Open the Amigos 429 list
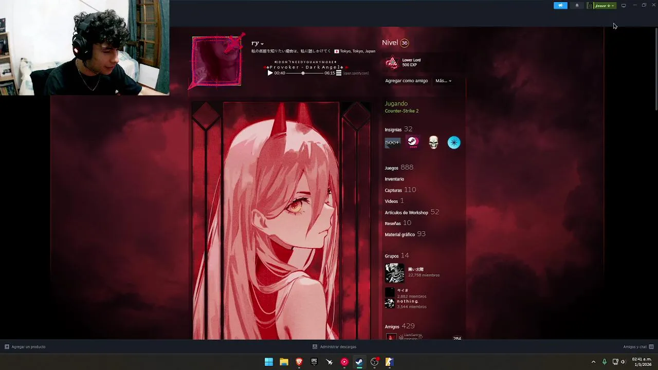The image size is (658, 370). click(x=399, y=326)
